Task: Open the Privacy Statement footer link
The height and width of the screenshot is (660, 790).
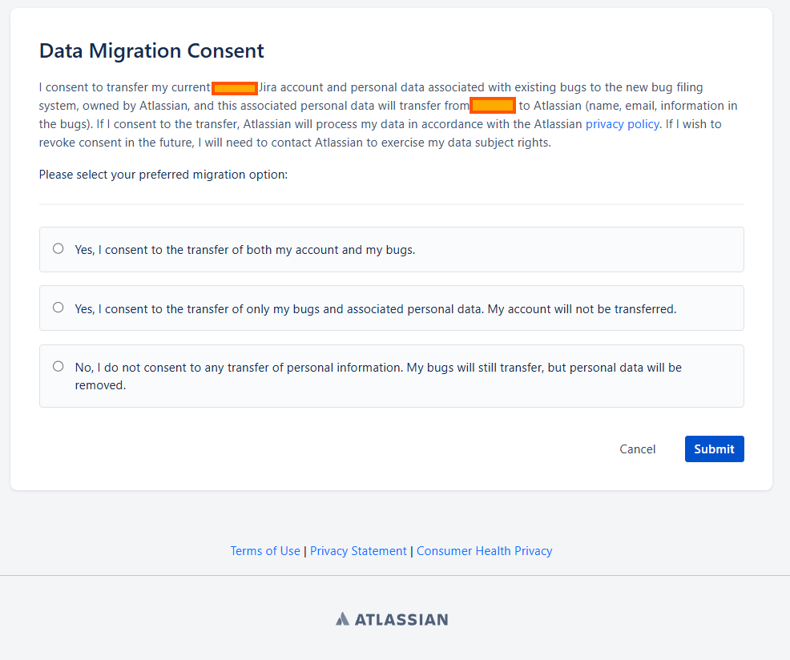Action: [x=358, y=551]
